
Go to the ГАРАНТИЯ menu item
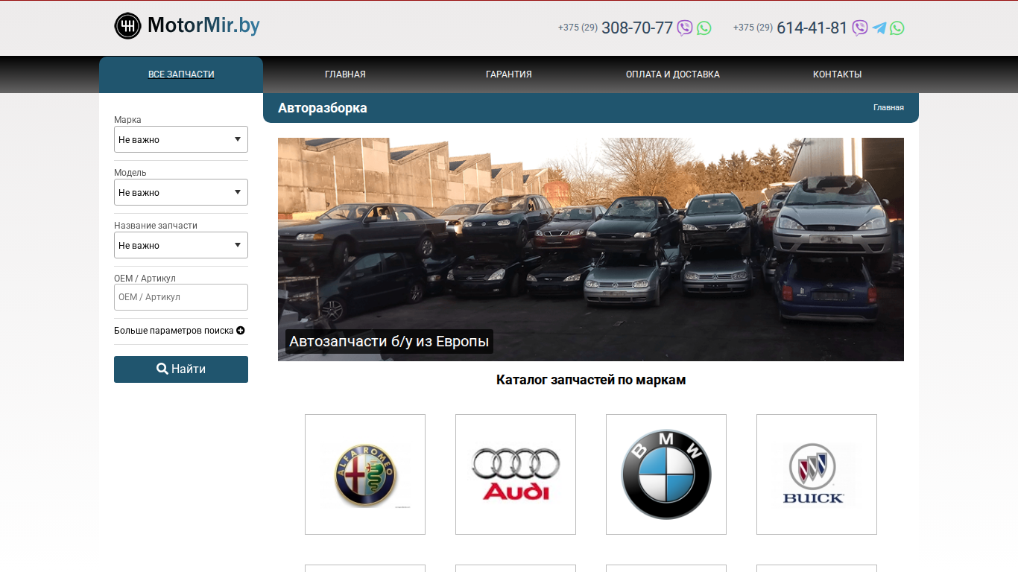pos(509,74)
